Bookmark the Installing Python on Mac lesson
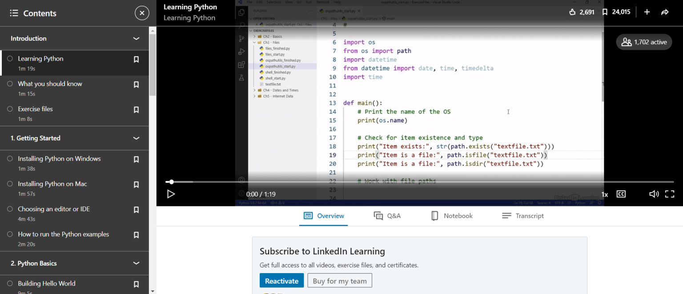The width and height of the screenshot is (683, 294). pos(136,184)
